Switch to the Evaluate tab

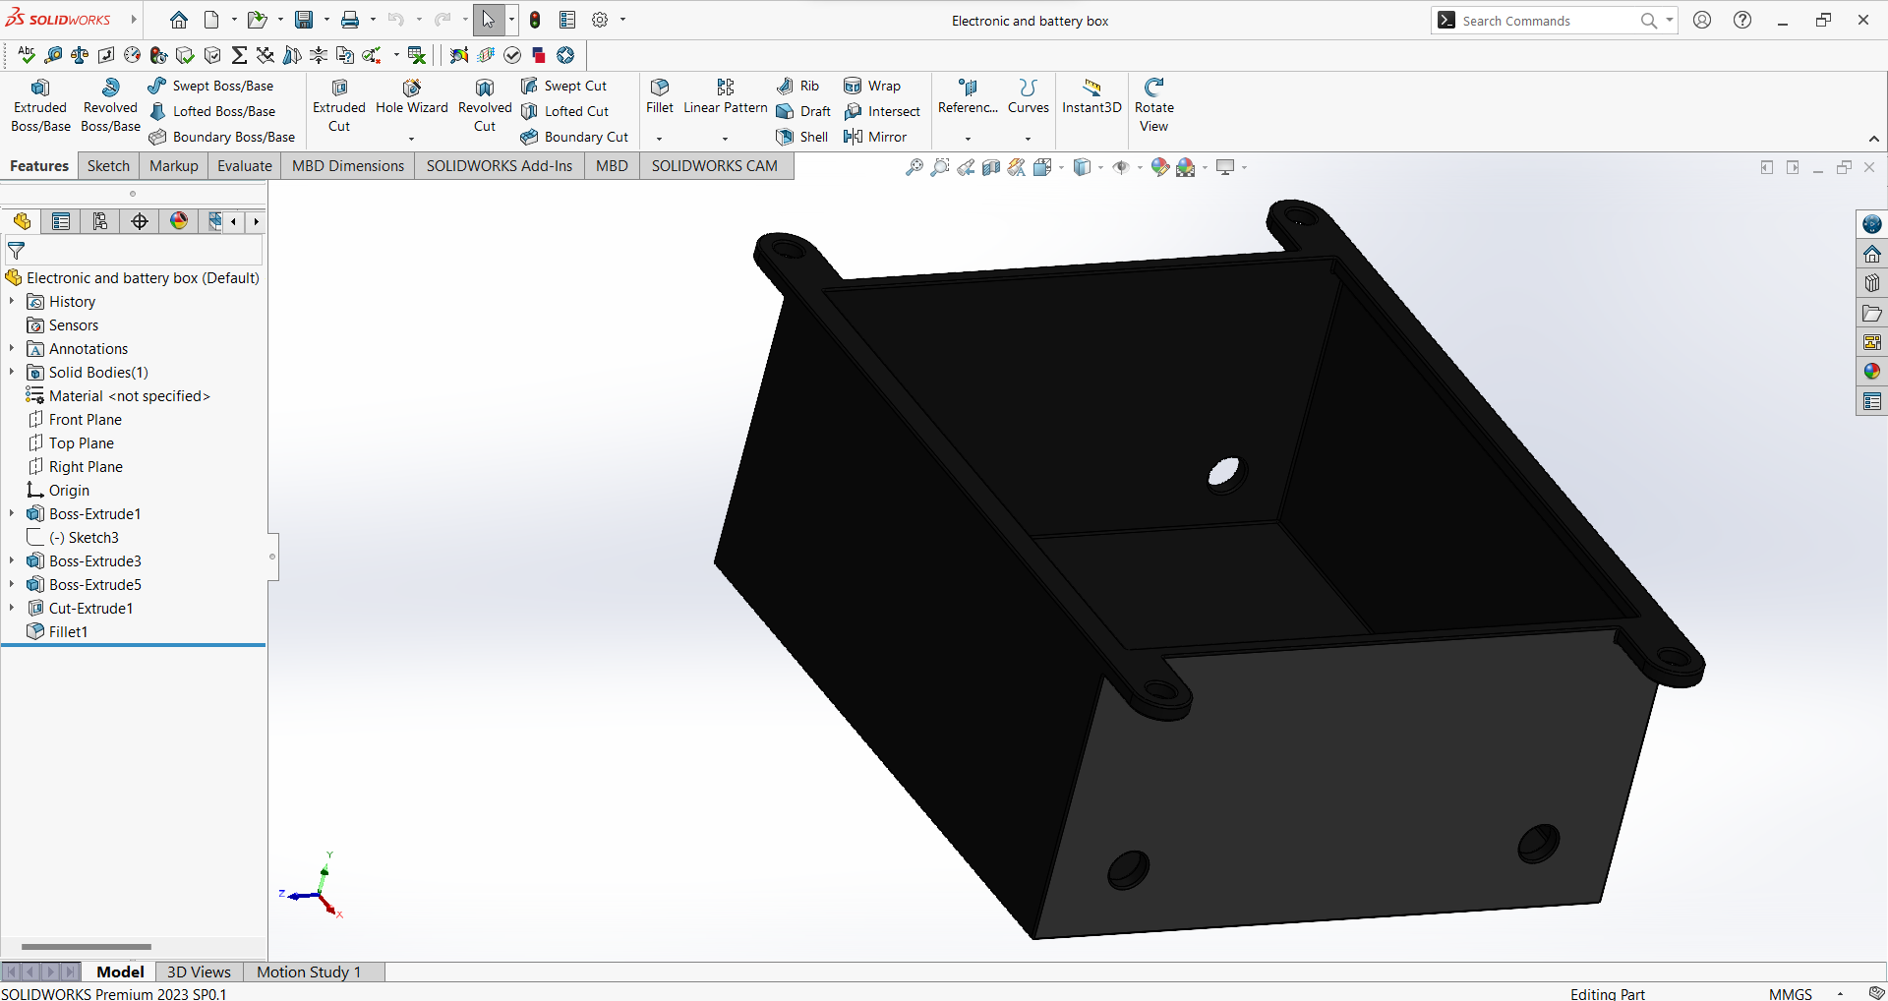point(244,165)
